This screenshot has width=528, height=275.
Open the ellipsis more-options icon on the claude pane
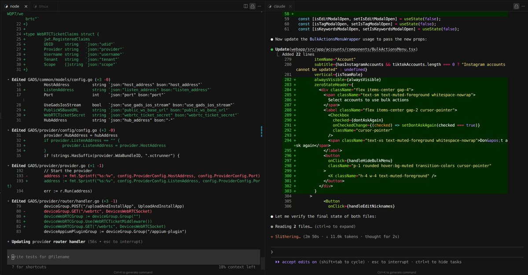[524, 6]
